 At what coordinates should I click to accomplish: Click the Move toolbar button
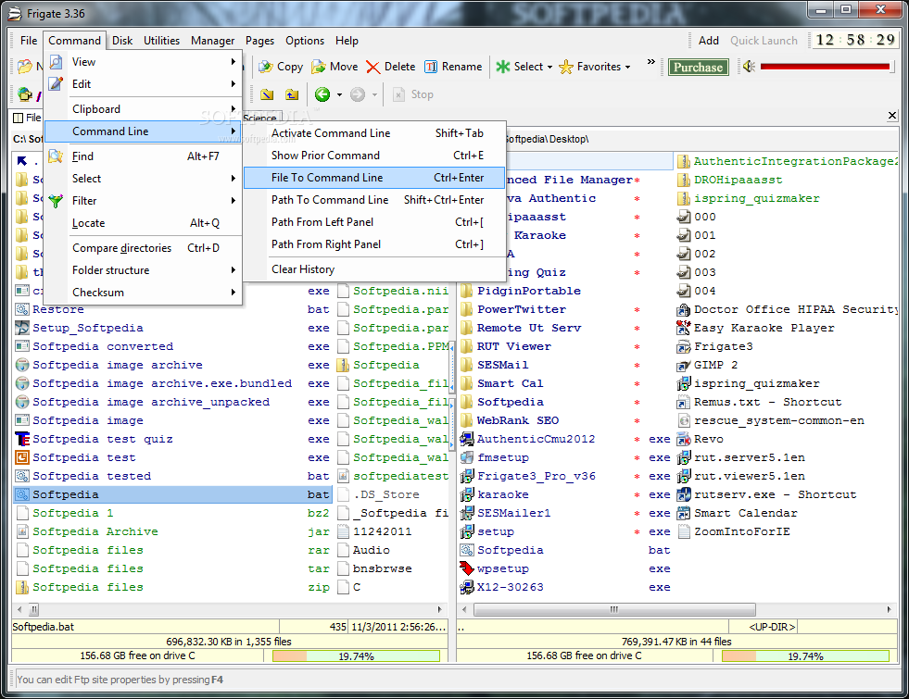(x=335, y=67)
